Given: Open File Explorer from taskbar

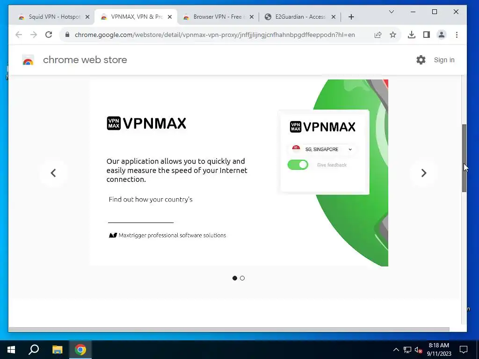Looking at the screenshot, I should pos(57,350).
